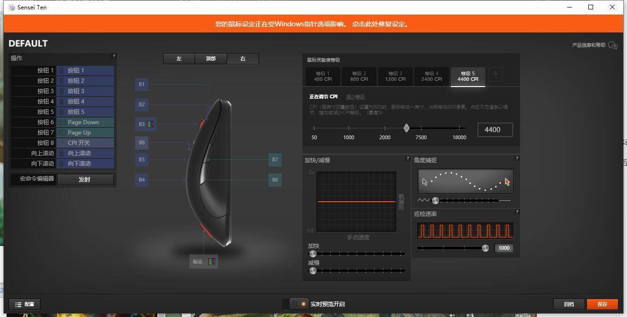
Task: Open help for 角度捕捉 panel
Action: coord(517,158)
